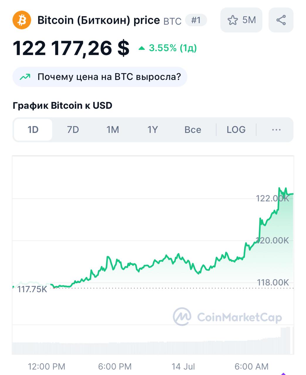Show all-time chart with Все

coord(193,129)
